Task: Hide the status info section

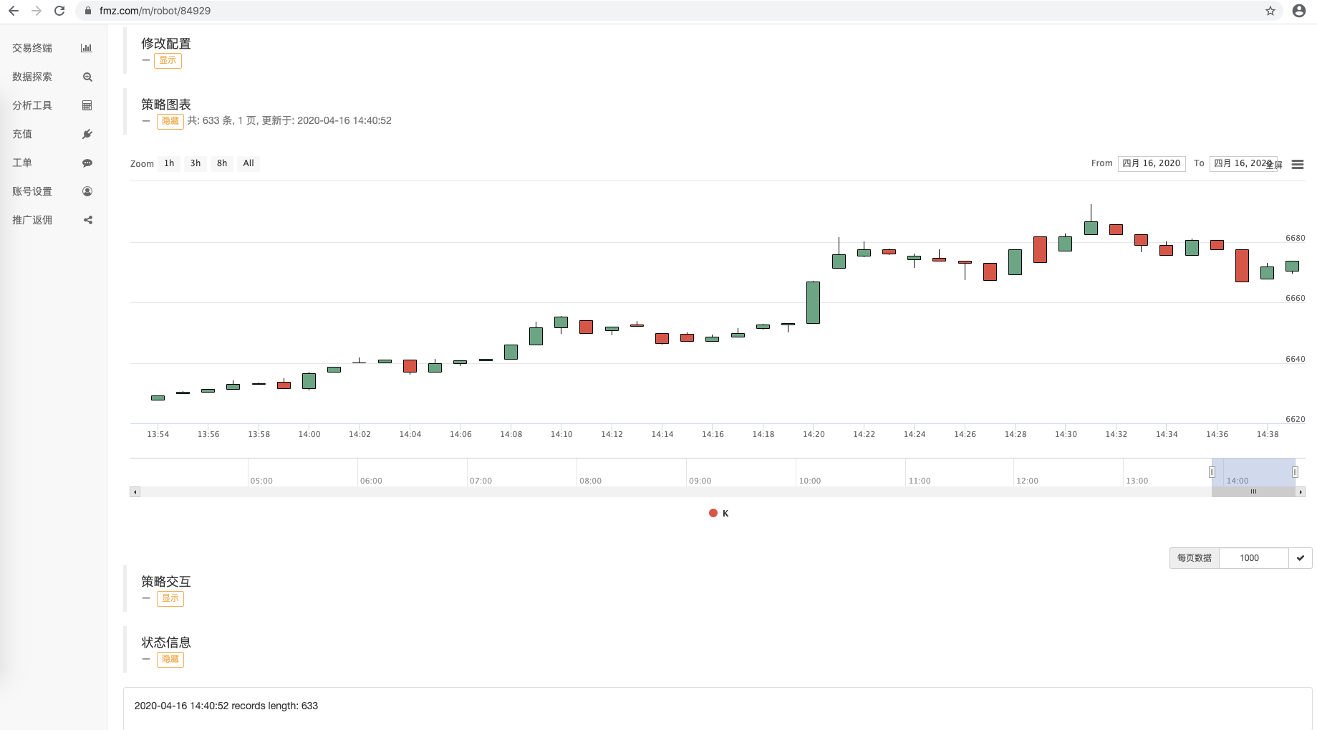Action: (x=170, y=659)
